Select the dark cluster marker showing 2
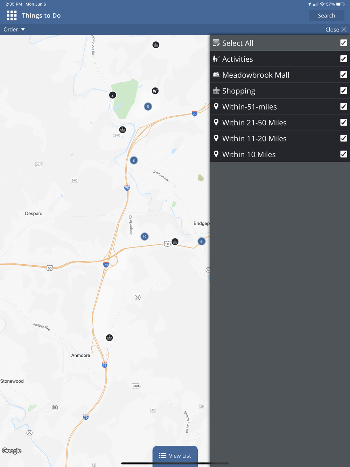Viewport: 350px width, 467px height. coord(112,95)
